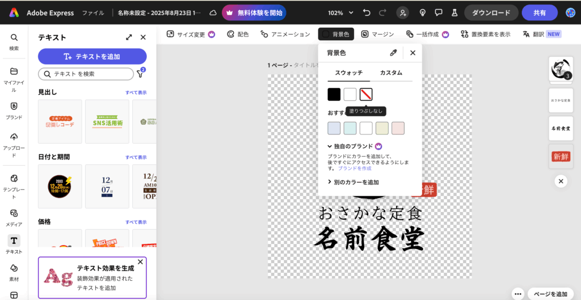The width and height of the screenshot is (581, 300).
Task: Click the lightbulb hints icon
Action: point(423,12)
